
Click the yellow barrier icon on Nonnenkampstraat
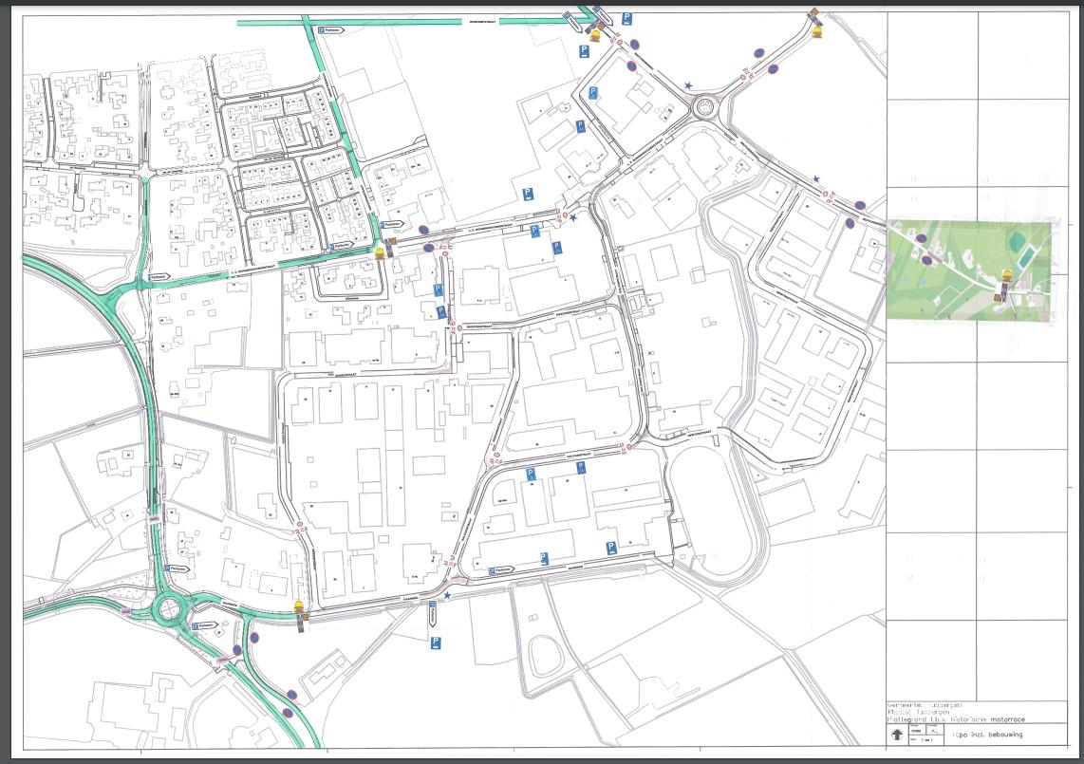[x=382, y=252]
